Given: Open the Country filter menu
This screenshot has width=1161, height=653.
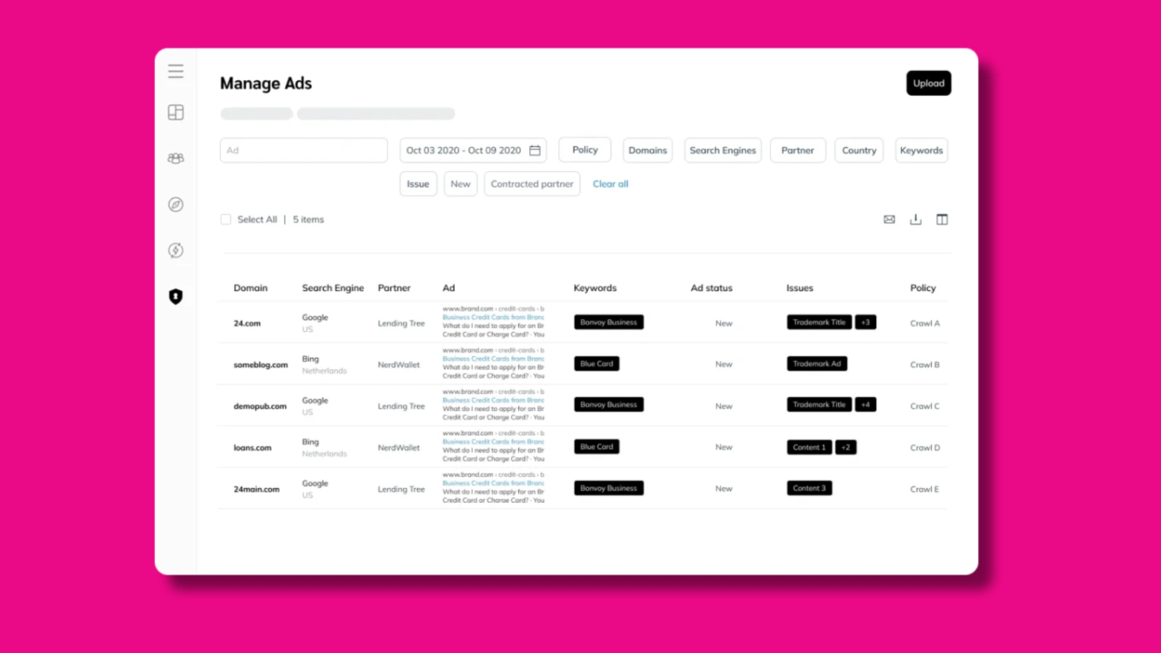Looking at the screenshot, I should (859, 150).
